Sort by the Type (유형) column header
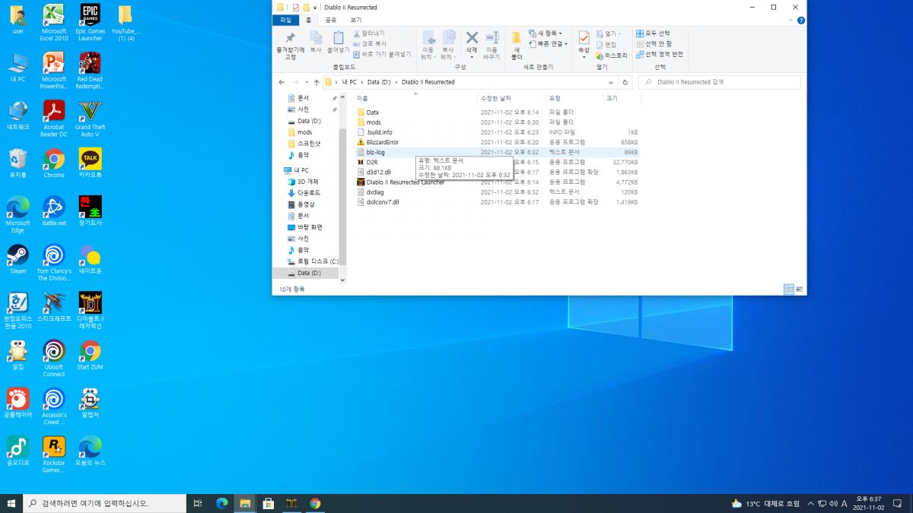Image resolution: width=913 pixels, height=513 pixels. pos(555,99)
